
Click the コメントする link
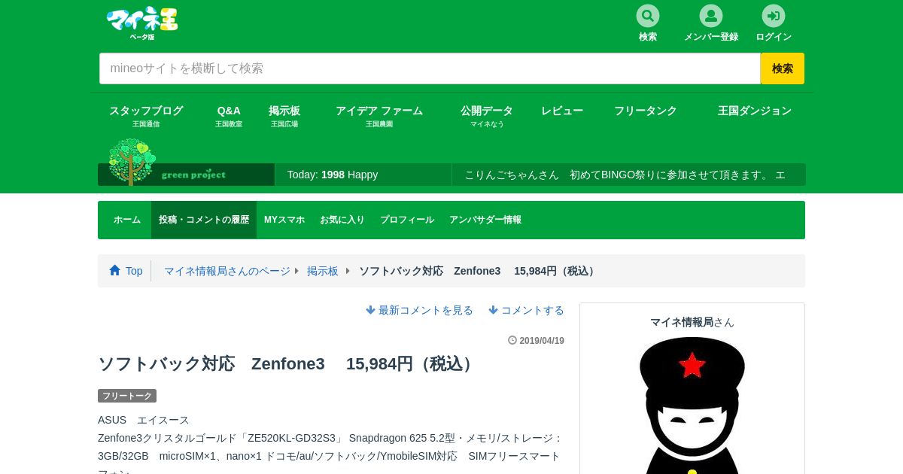point(533,310)
